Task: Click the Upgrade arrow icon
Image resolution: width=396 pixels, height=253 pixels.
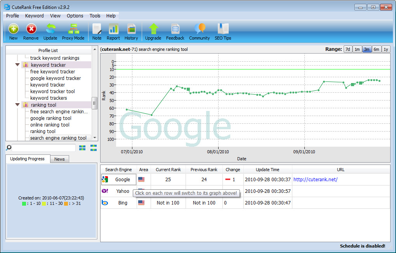Action: click(153, 29)
